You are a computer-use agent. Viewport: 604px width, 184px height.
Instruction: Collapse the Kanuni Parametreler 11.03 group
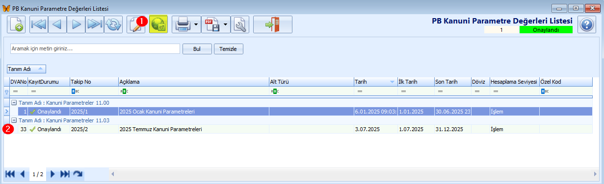pyautogui.click(x=14, y=120)
